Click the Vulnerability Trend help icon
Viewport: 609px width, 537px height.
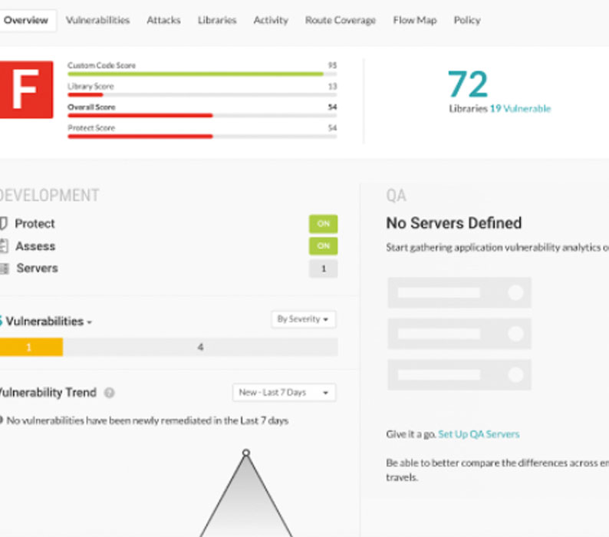110,393
